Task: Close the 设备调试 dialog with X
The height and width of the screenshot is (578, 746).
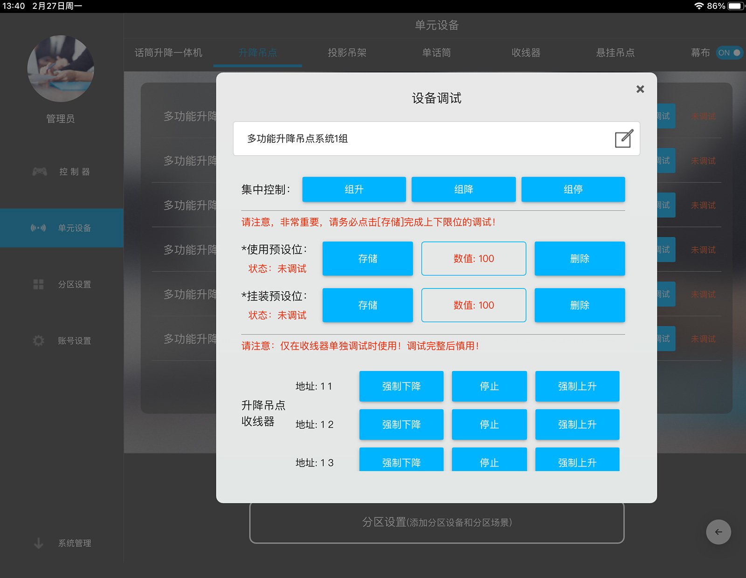Action: (x=640, y=89)
